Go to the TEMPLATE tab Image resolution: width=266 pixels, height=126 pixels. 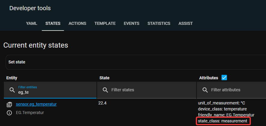click(105, 23)
